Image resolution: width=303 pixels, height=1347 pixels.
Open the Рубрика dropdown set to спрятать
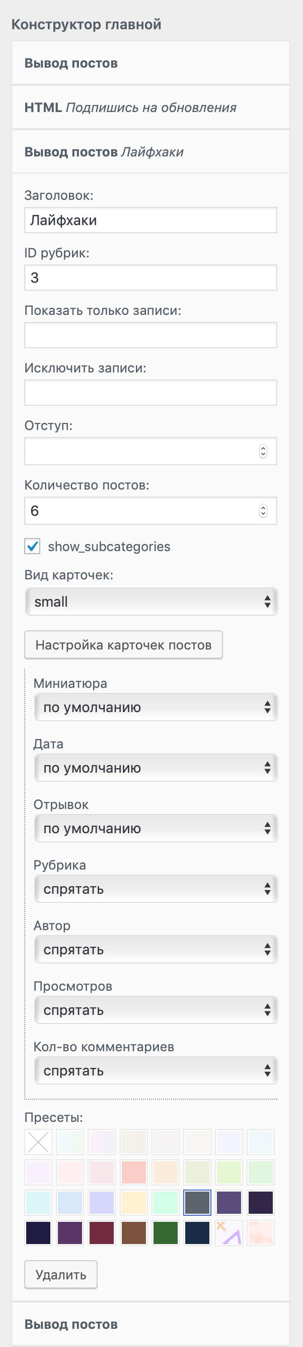tap(155, 888)
